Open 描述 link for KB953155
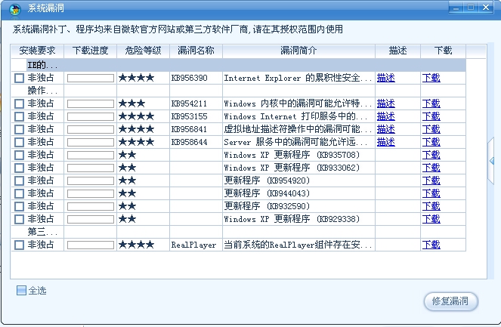The height and width of the screenshot is (327, 501). [385, 116]
